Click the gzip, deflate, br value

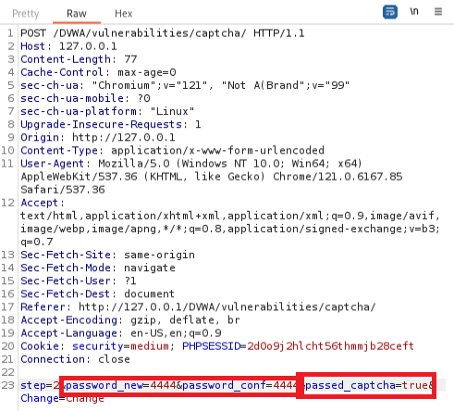(185, 320)
